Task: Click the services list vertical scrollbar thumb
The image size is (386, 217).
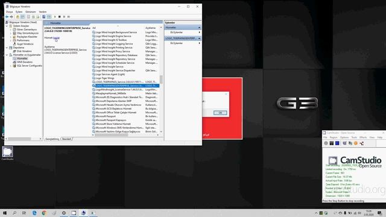Action: pos(161,79)
